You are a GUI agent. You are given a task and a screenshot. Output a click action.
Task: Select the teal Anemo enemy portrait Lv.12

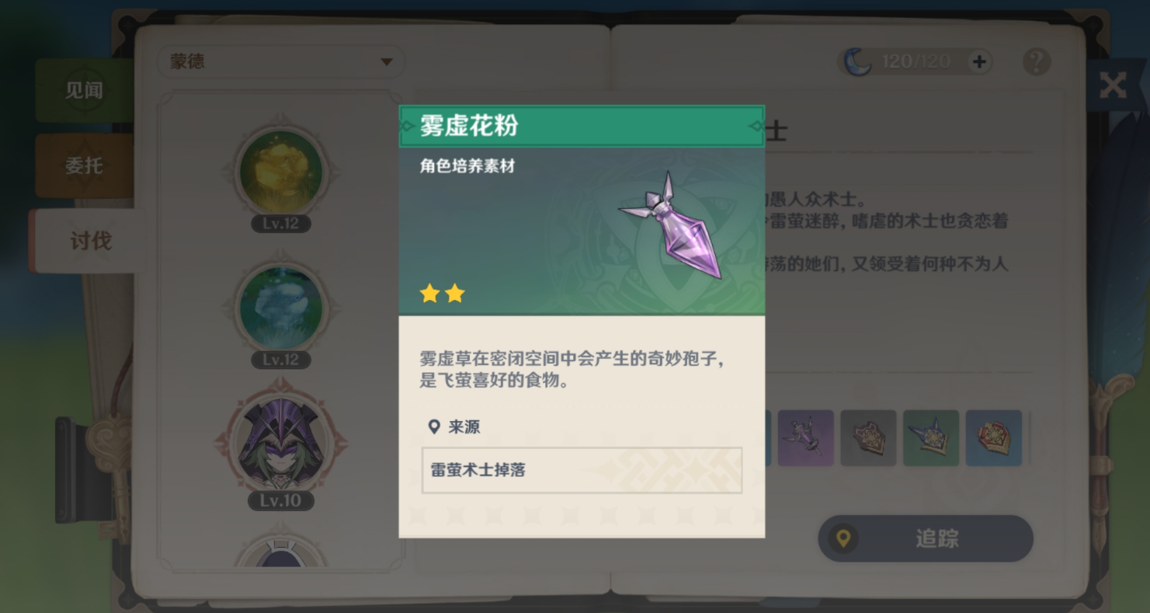click(x=281, y=308)
